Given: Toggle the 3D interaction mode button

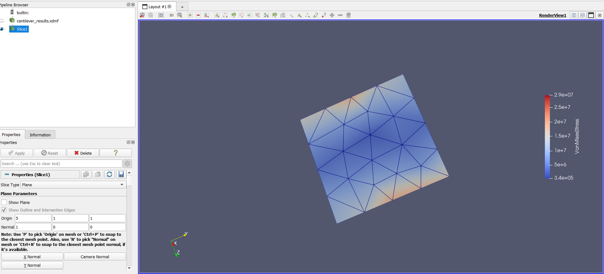Looking at the screenshot, I should (171, 15).
